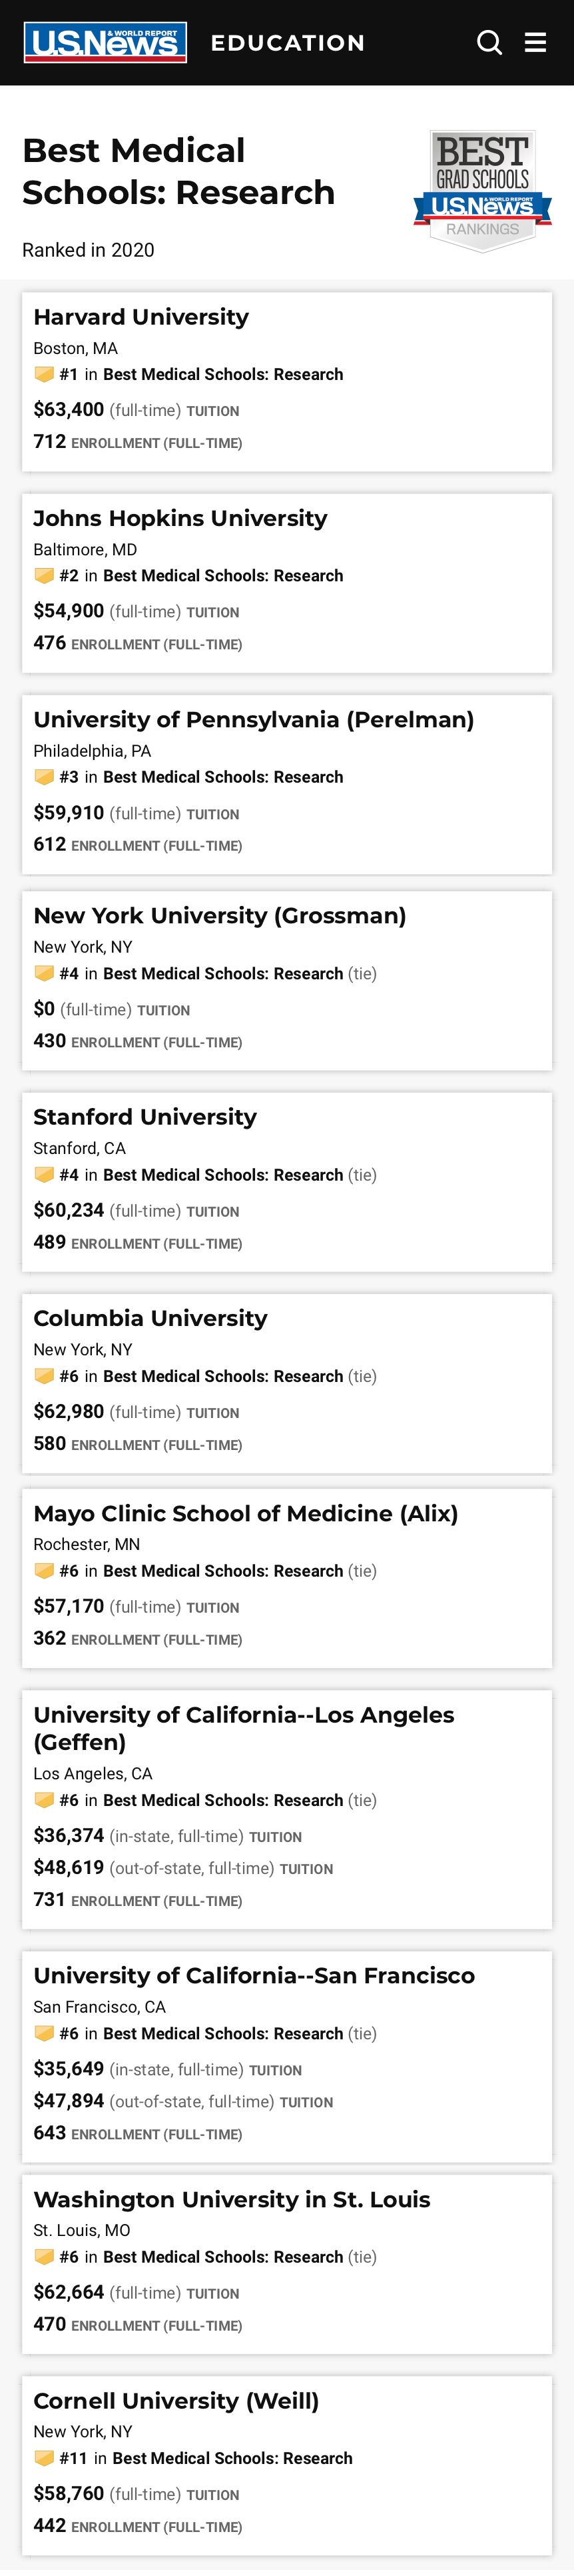
Task: Open University of Pennsylvania (Perelman) listing
Action: [x=254, y=719]
